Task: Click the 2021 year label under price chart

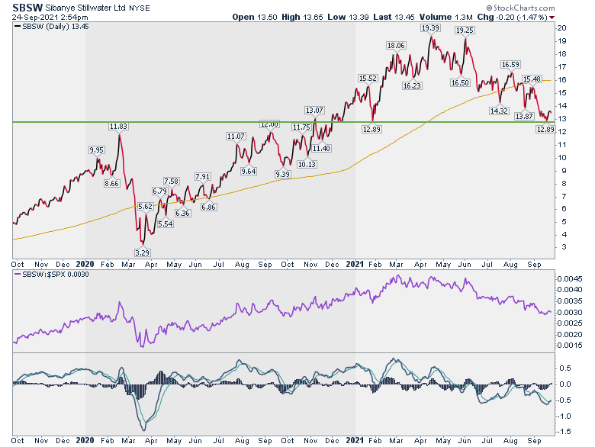Action: [x=355, y=264]
